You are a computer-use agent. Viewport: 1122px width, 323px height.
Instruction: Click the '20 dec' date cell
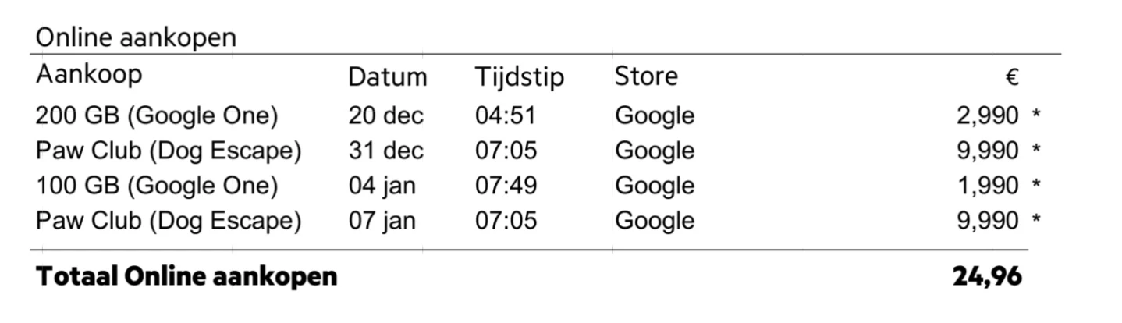[385, 116]
